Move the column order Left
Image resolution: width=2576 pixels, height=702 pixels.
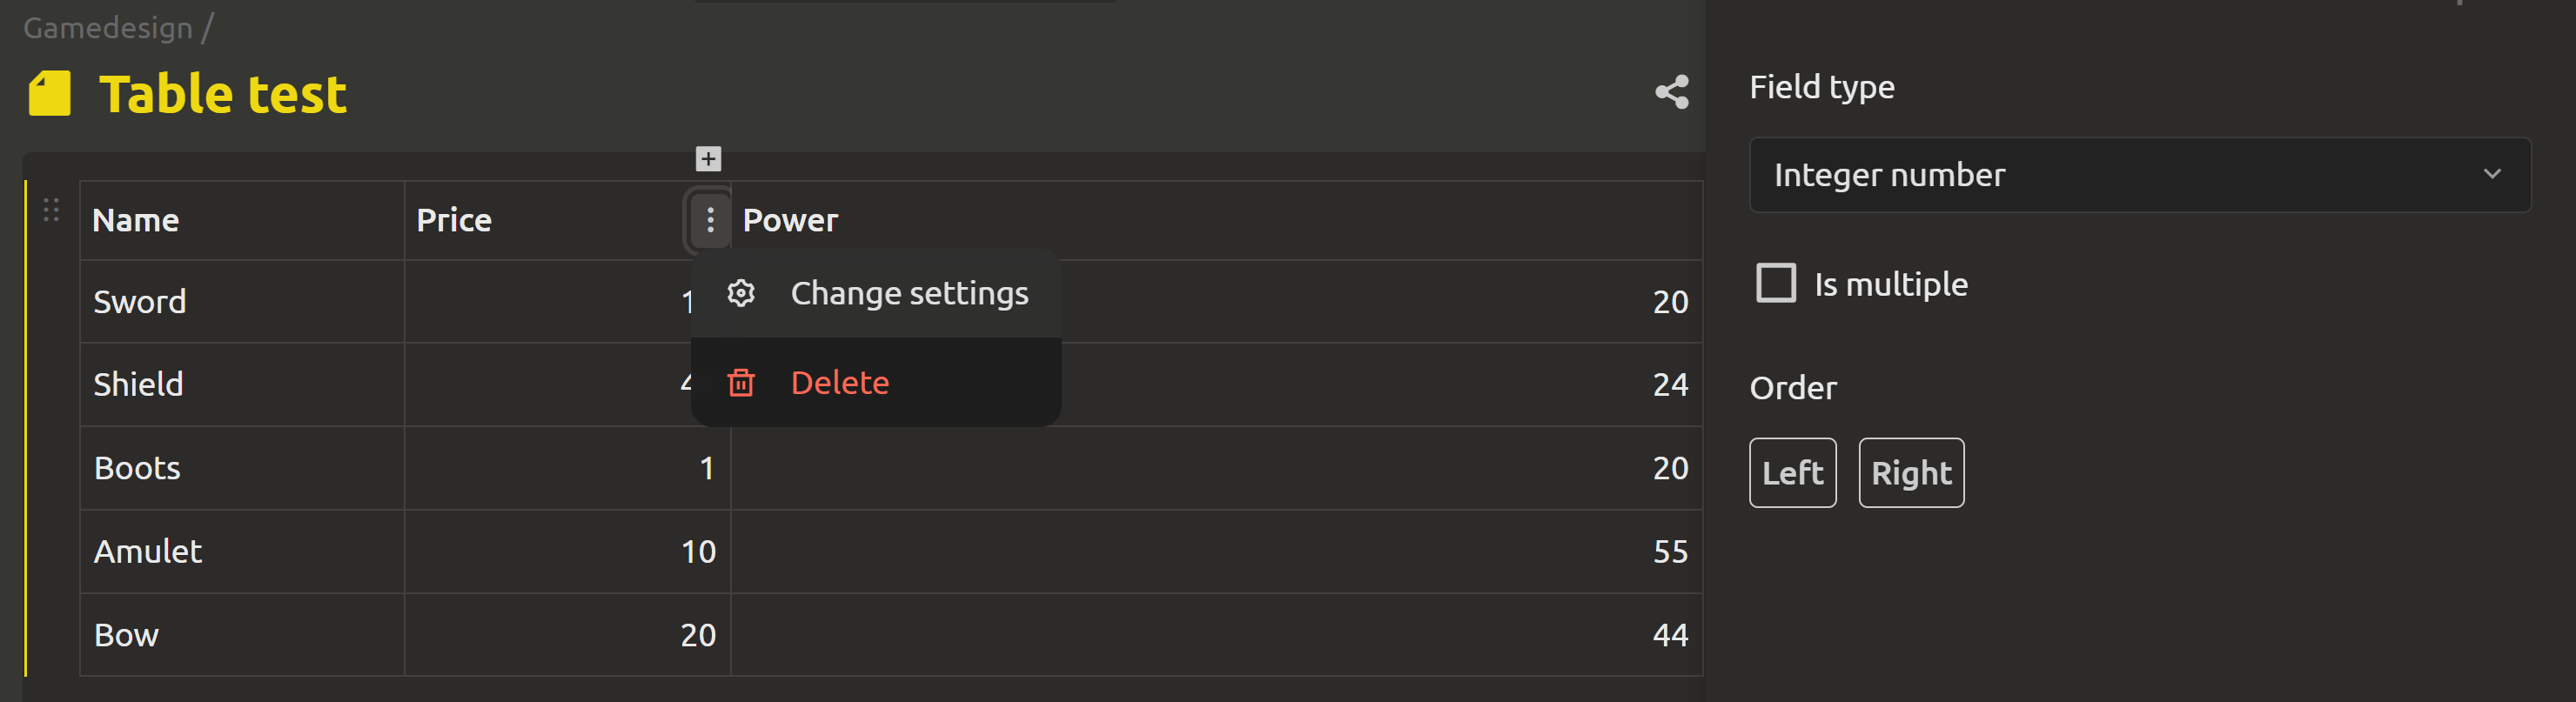point(1792,473)
